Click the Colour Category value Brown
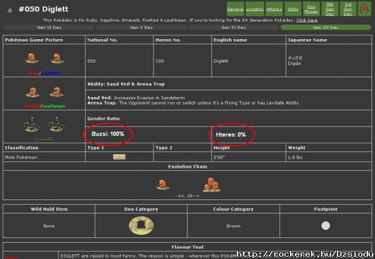Image resolution: width=375 pixels, height=259 pixels. click(234, 226)
